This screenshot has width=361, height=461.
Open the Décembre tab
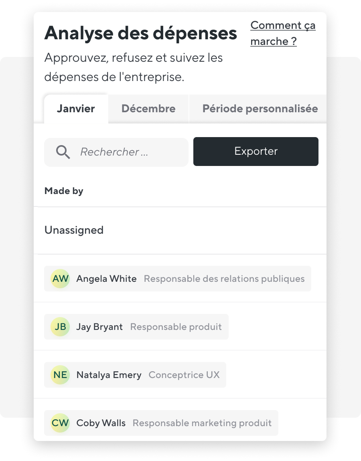pyautogui.click(x=148, y=109)
